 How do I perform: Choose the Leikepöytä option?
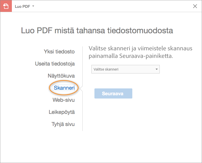click(62, 112)
